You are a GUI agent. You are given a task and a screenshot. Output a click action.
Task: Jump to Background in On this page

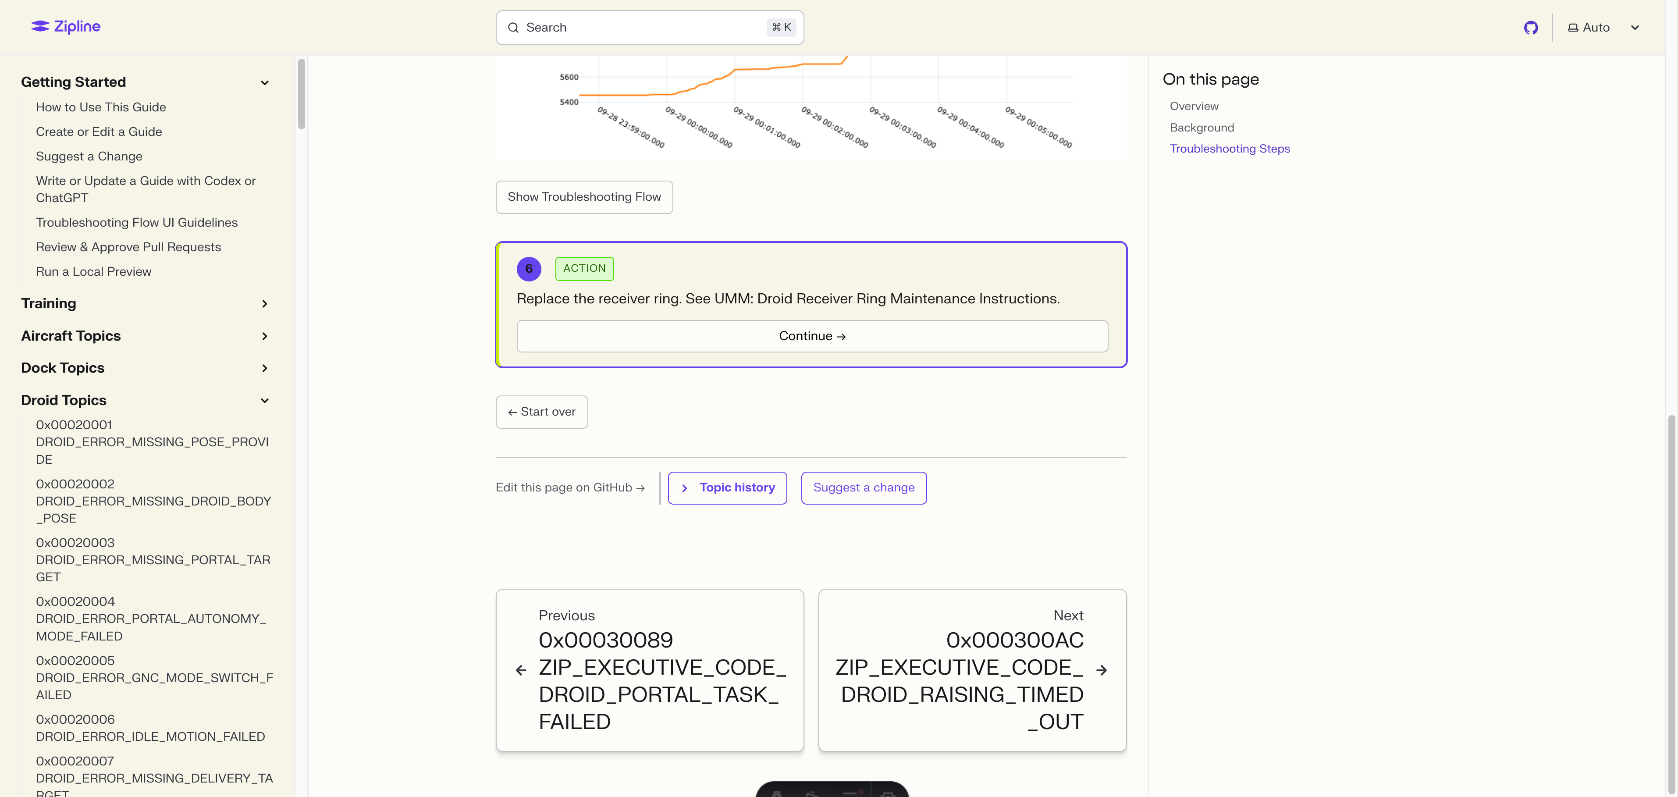pyautogui.click(x=1201, y=128)
